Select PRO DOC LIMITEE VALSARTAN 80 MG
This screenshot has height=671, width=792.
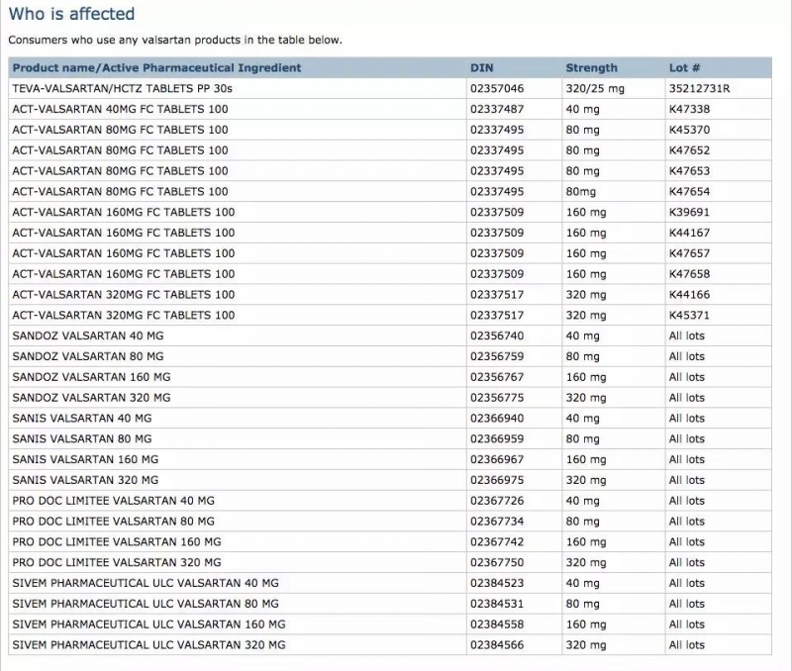click(x=113, y=522)
